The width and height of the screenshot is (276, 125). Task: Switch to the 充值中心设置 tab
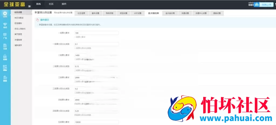(201, 13)
